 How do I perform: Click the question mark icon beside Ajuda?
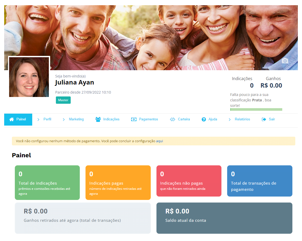point(204,119)
